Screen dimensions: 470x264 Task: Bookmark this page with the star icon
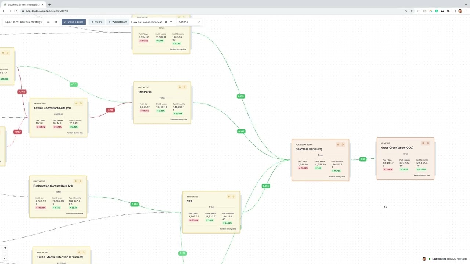click(412, 11)
